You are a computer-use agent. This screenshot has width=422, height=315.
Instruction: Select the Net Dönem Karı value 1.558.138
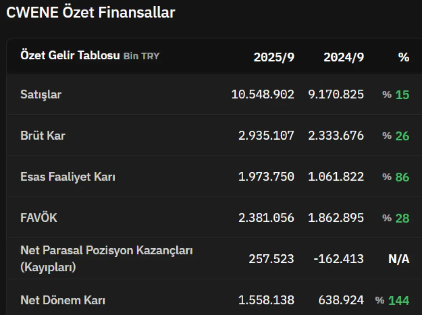pyautogui.click(x=266, y=300)
